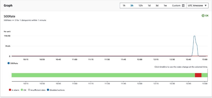Screen dimensions: 212x98
Task: Click the green OK legend swatch
Action: pos(22,90)
